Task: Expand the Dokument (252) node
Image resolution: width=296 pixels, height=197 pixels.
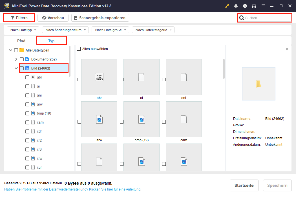Action: click(x=16, y=59)
